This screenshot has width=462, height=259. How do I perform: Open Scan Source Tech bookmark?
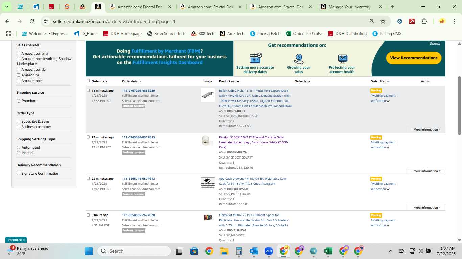166,34
